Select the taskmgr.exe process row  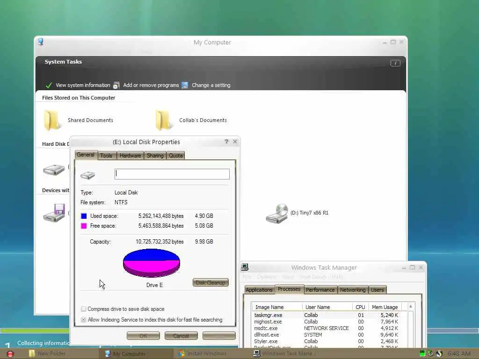tap(326, 315)
